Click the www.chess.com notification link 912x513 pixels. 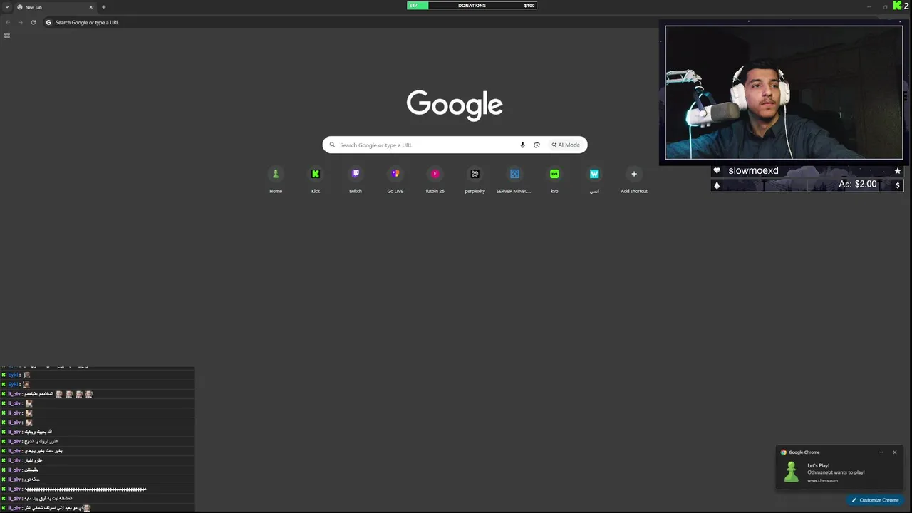[x=823, y=480]
